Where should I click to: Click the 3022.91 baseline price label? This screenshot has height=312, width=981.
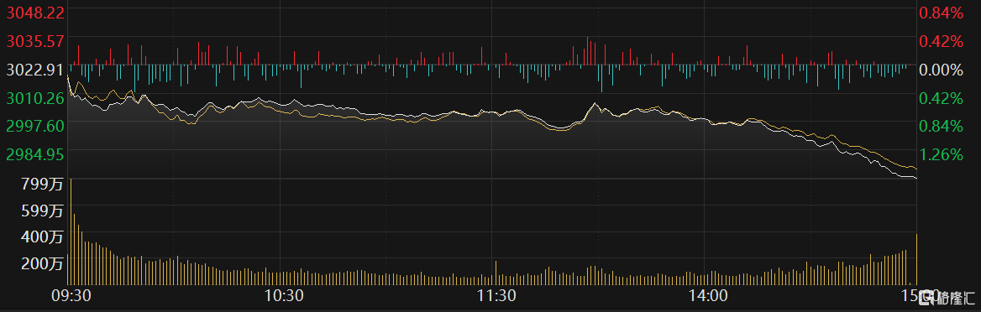(x=35, y=70)
